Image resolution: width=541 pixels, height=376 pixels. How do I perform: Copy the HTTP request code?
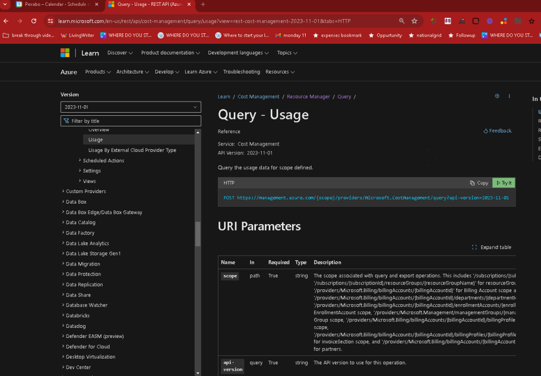tap(479, 183)
